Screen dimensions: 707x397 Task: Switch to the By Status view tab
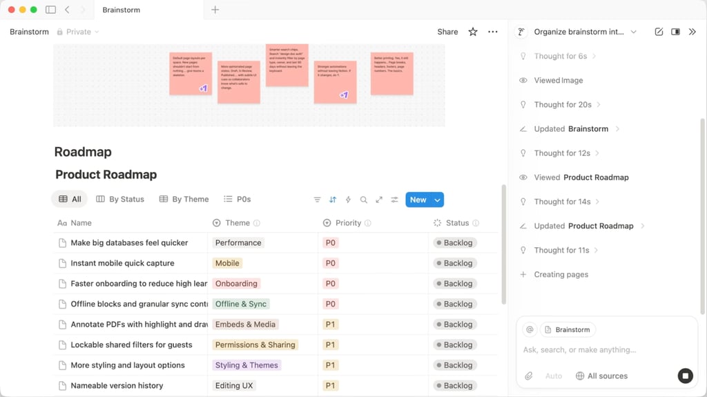tap(120, 199)
